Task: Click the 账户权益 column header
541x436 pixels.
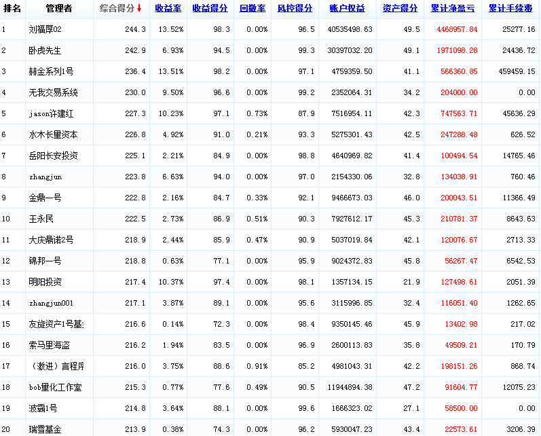Action: point(346,9)
